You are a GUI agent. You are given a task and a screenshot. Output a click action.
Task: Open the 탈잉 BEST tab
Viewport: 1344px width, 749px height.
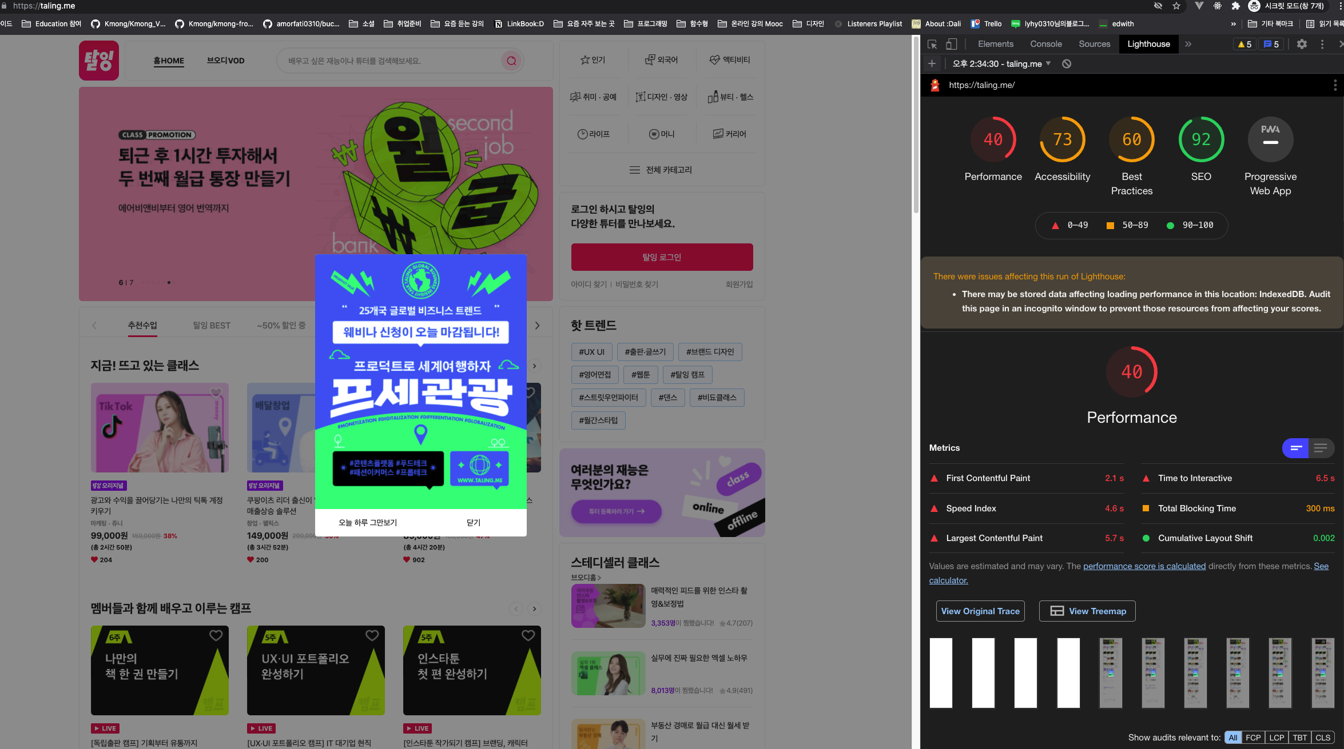click(212, 325)
